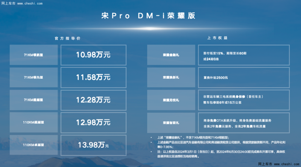Click the 置换补贴2500元 text
Screen dimensions: 301x167
pos(216,78)
